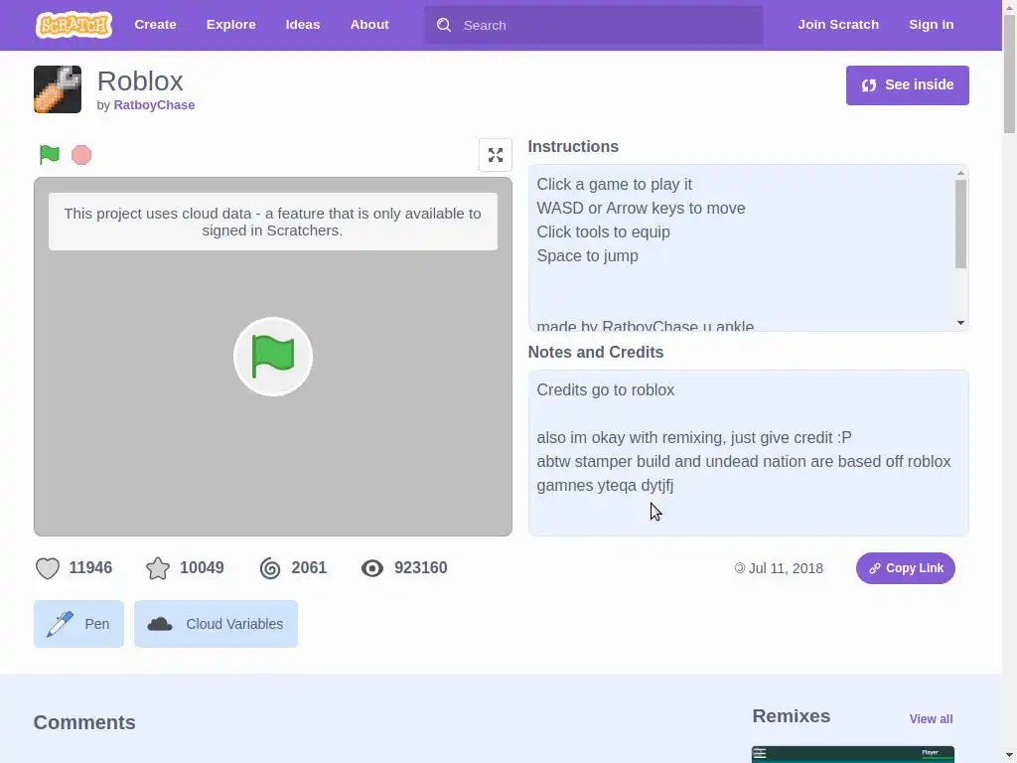The height and width of the screenshot is (763, 1017).
Task: Favorite the project with star icon
Action: point(158,568)
